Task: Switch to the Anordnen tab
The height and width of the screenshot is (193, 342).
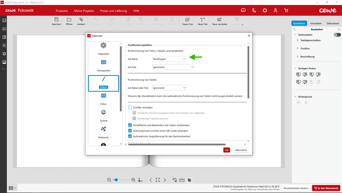Action: 316,24
